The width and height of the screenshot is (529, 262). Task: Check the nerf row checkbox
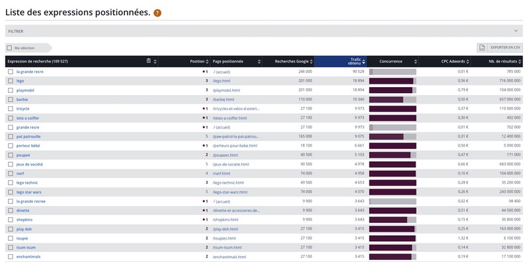tap(11, 174)
